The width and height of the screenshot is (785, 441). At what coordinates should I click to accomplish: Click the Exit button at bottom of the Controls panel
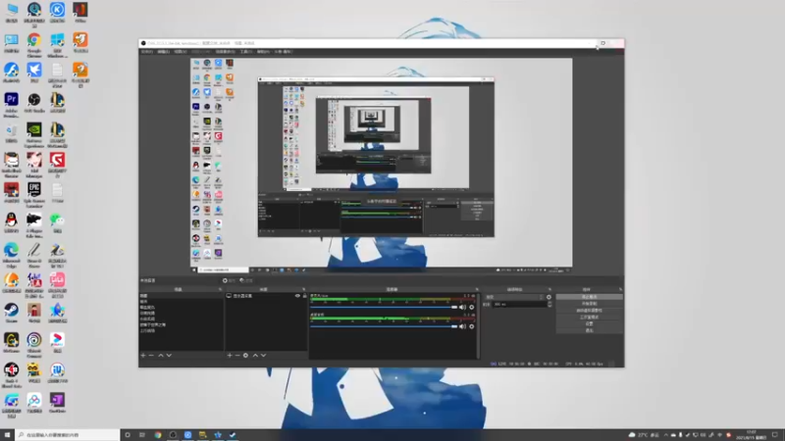590,330
